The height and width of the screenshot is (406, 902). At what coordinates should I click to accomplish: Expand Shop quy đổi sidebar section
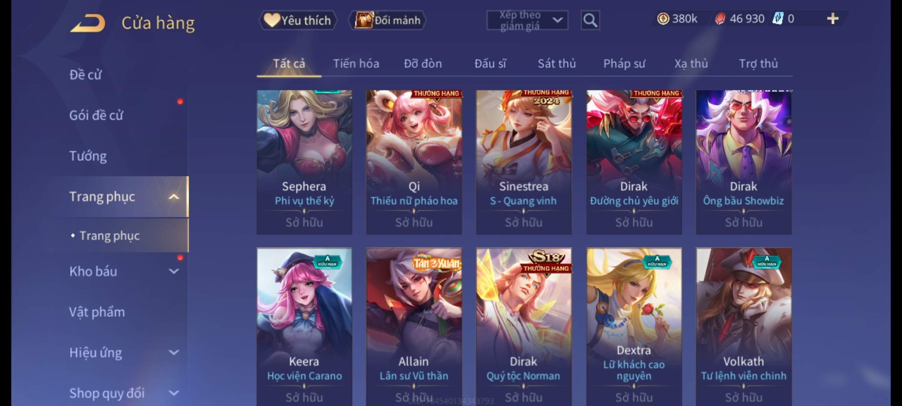pyautogui.click(x=174, y=393)
